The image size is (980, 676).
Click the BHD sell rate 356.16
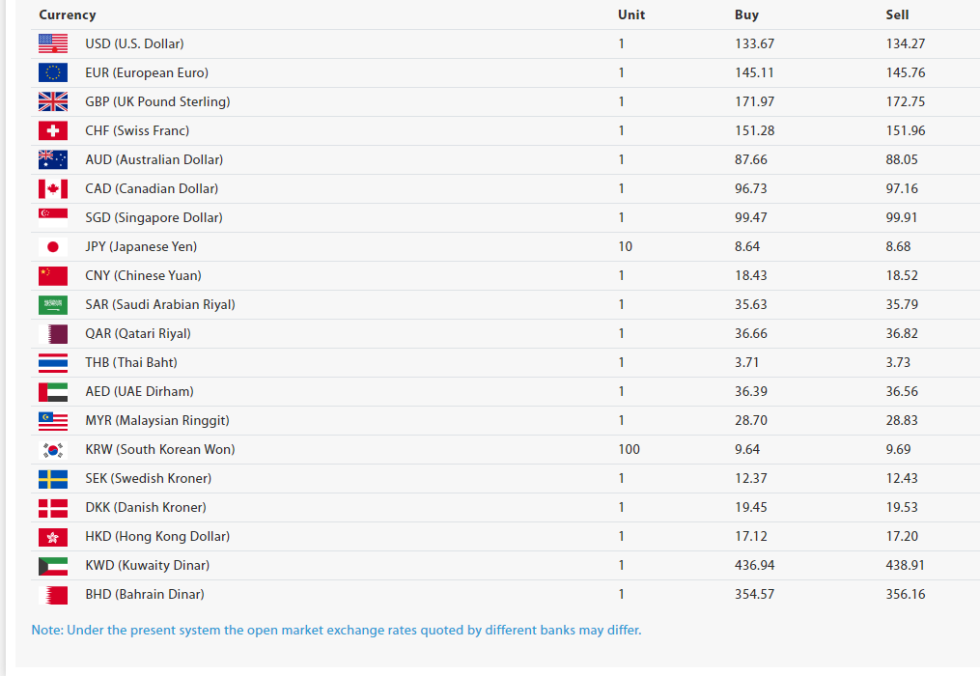click(x=905, y=594)
